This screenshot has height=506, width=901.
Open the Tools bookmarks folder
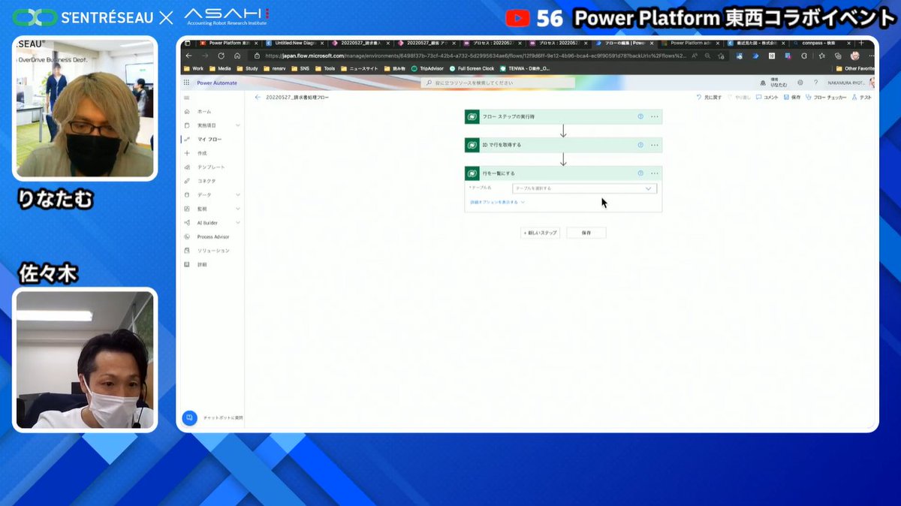pos(325,68)
